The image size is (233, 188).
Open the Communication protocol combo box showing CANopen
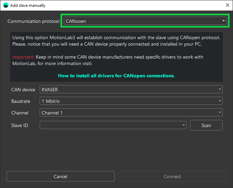[143, 21]
